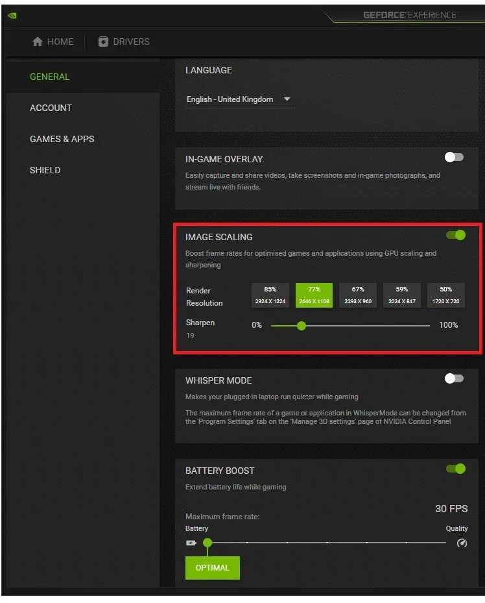The height and width of the screenshot is (603, 485).
Task: Click the GEFORCE EXPERIENCE title text
Action: (x=410, y=15)
